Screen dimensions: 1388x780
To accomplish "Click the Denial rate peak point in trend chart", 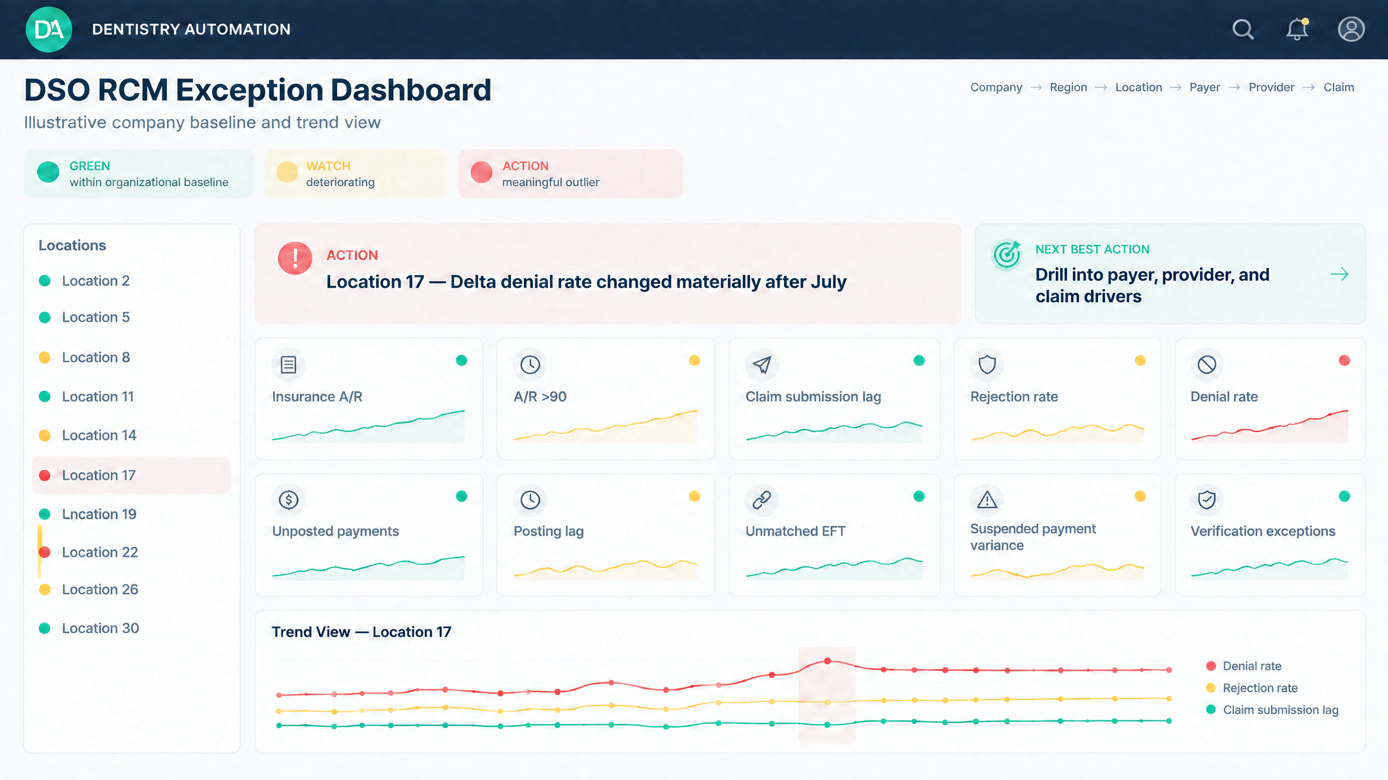I will [827, 661].
